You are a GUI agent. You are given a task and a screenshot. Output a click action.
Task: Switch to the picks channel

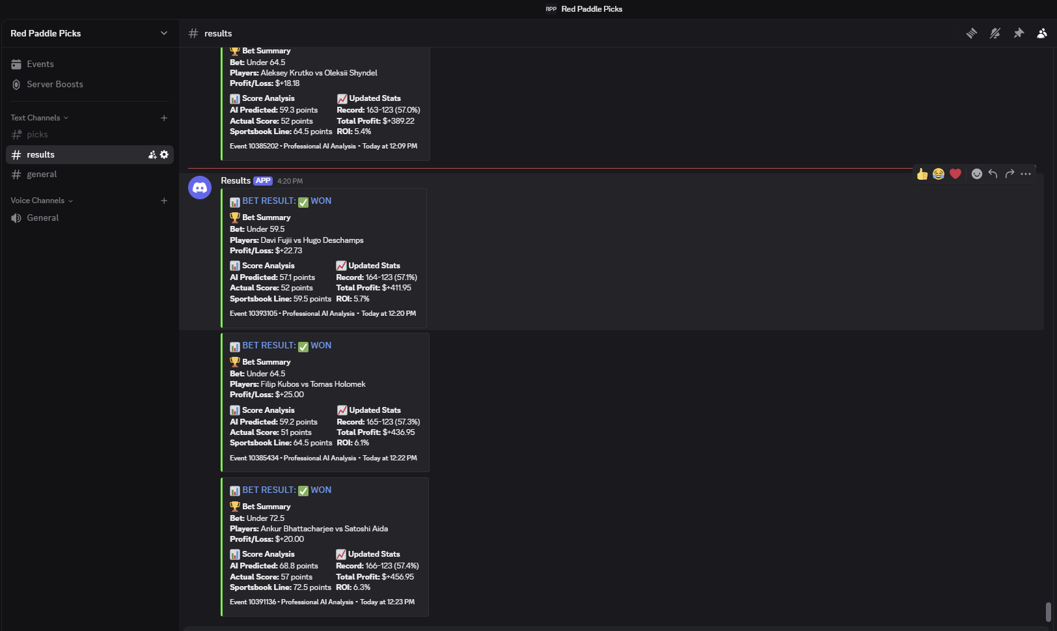37,135
